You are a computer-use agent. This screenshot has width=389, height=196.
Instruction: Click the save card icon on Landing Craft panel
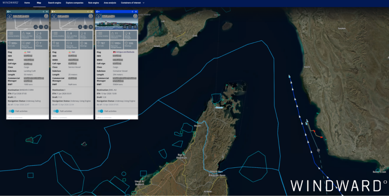pos(46,27)
